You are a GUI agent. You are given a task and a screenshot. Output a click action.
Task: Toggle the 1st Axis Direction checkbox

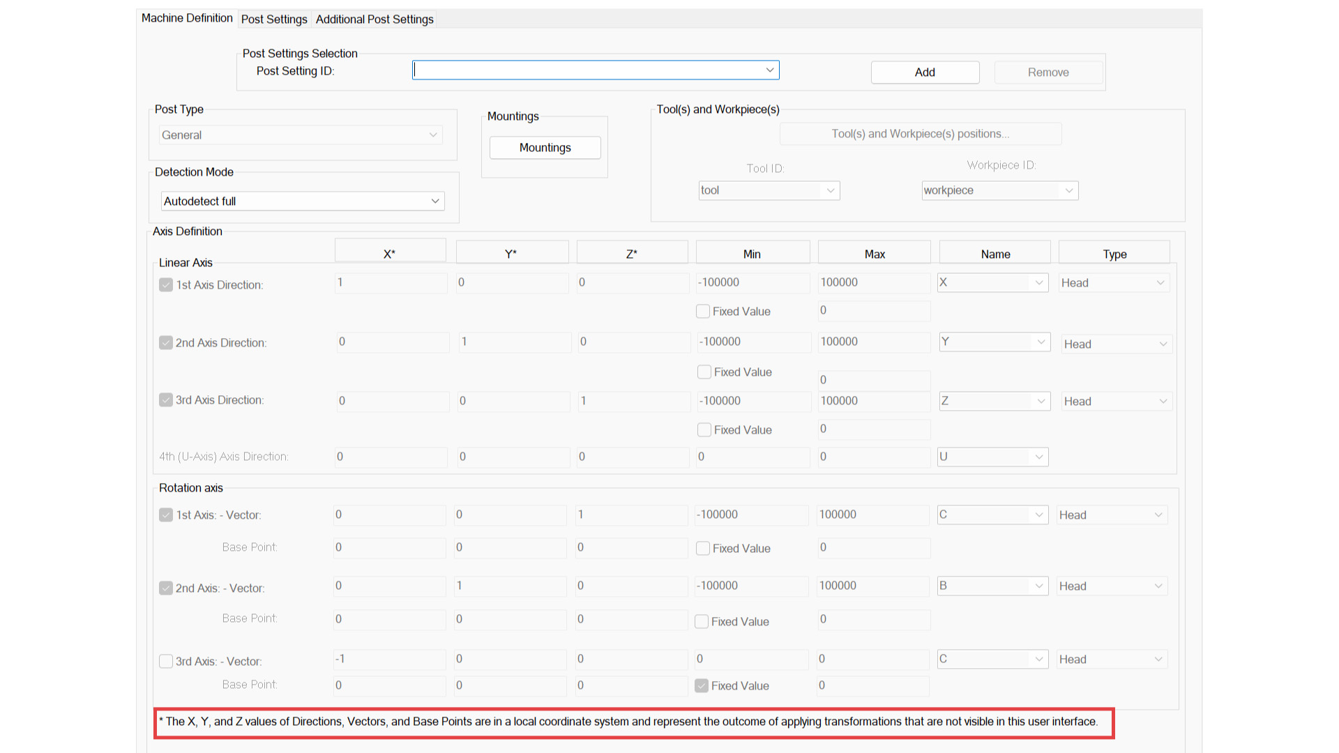point(166,284)
